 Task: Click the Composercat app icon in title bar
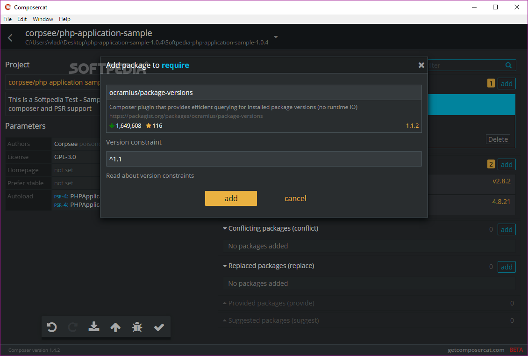[x=7, y=7]
